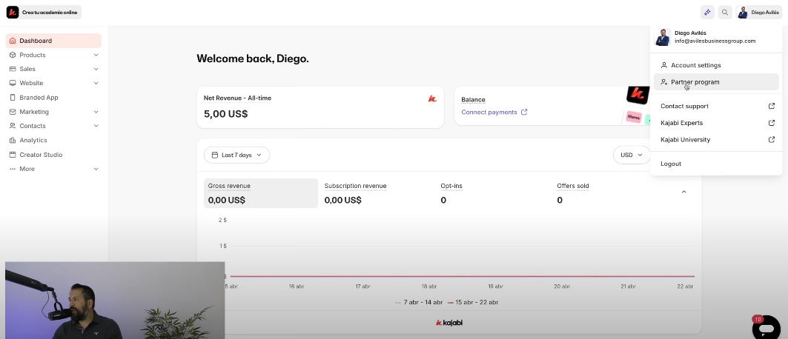Open Account settings from user menu
The image size is (788, 339).
pos(695,65)
